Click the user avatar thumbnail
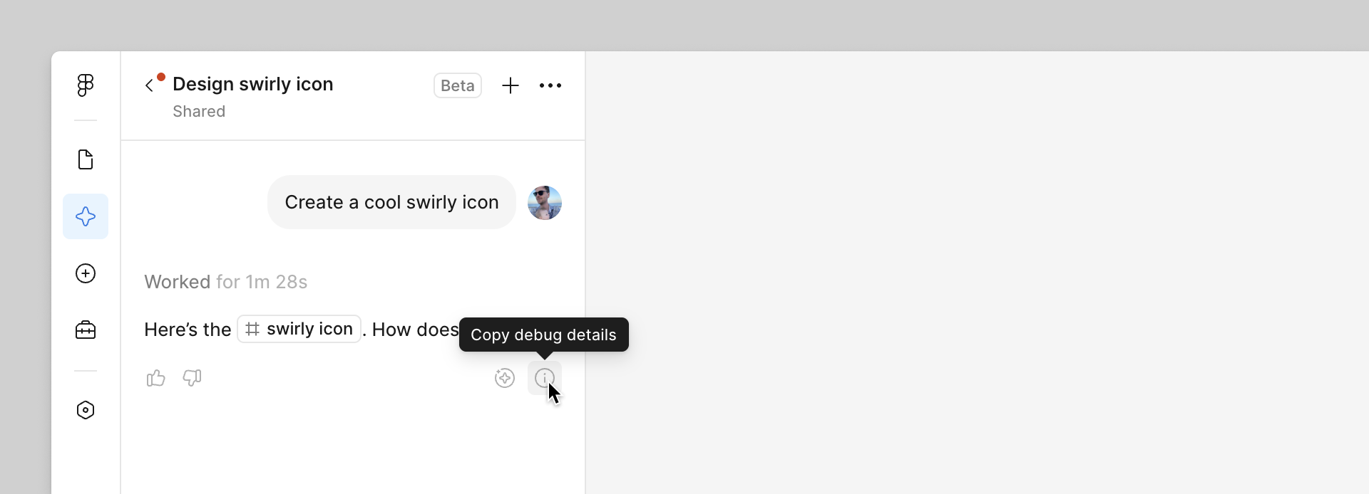The height and width of the screenshot is (494, 1369). coord(545,203)
